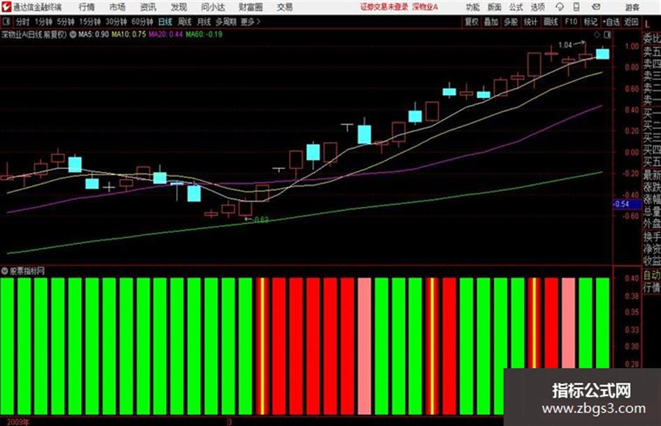
Task: Switch to the 30分钟 period tab
Action: [116, 22]
